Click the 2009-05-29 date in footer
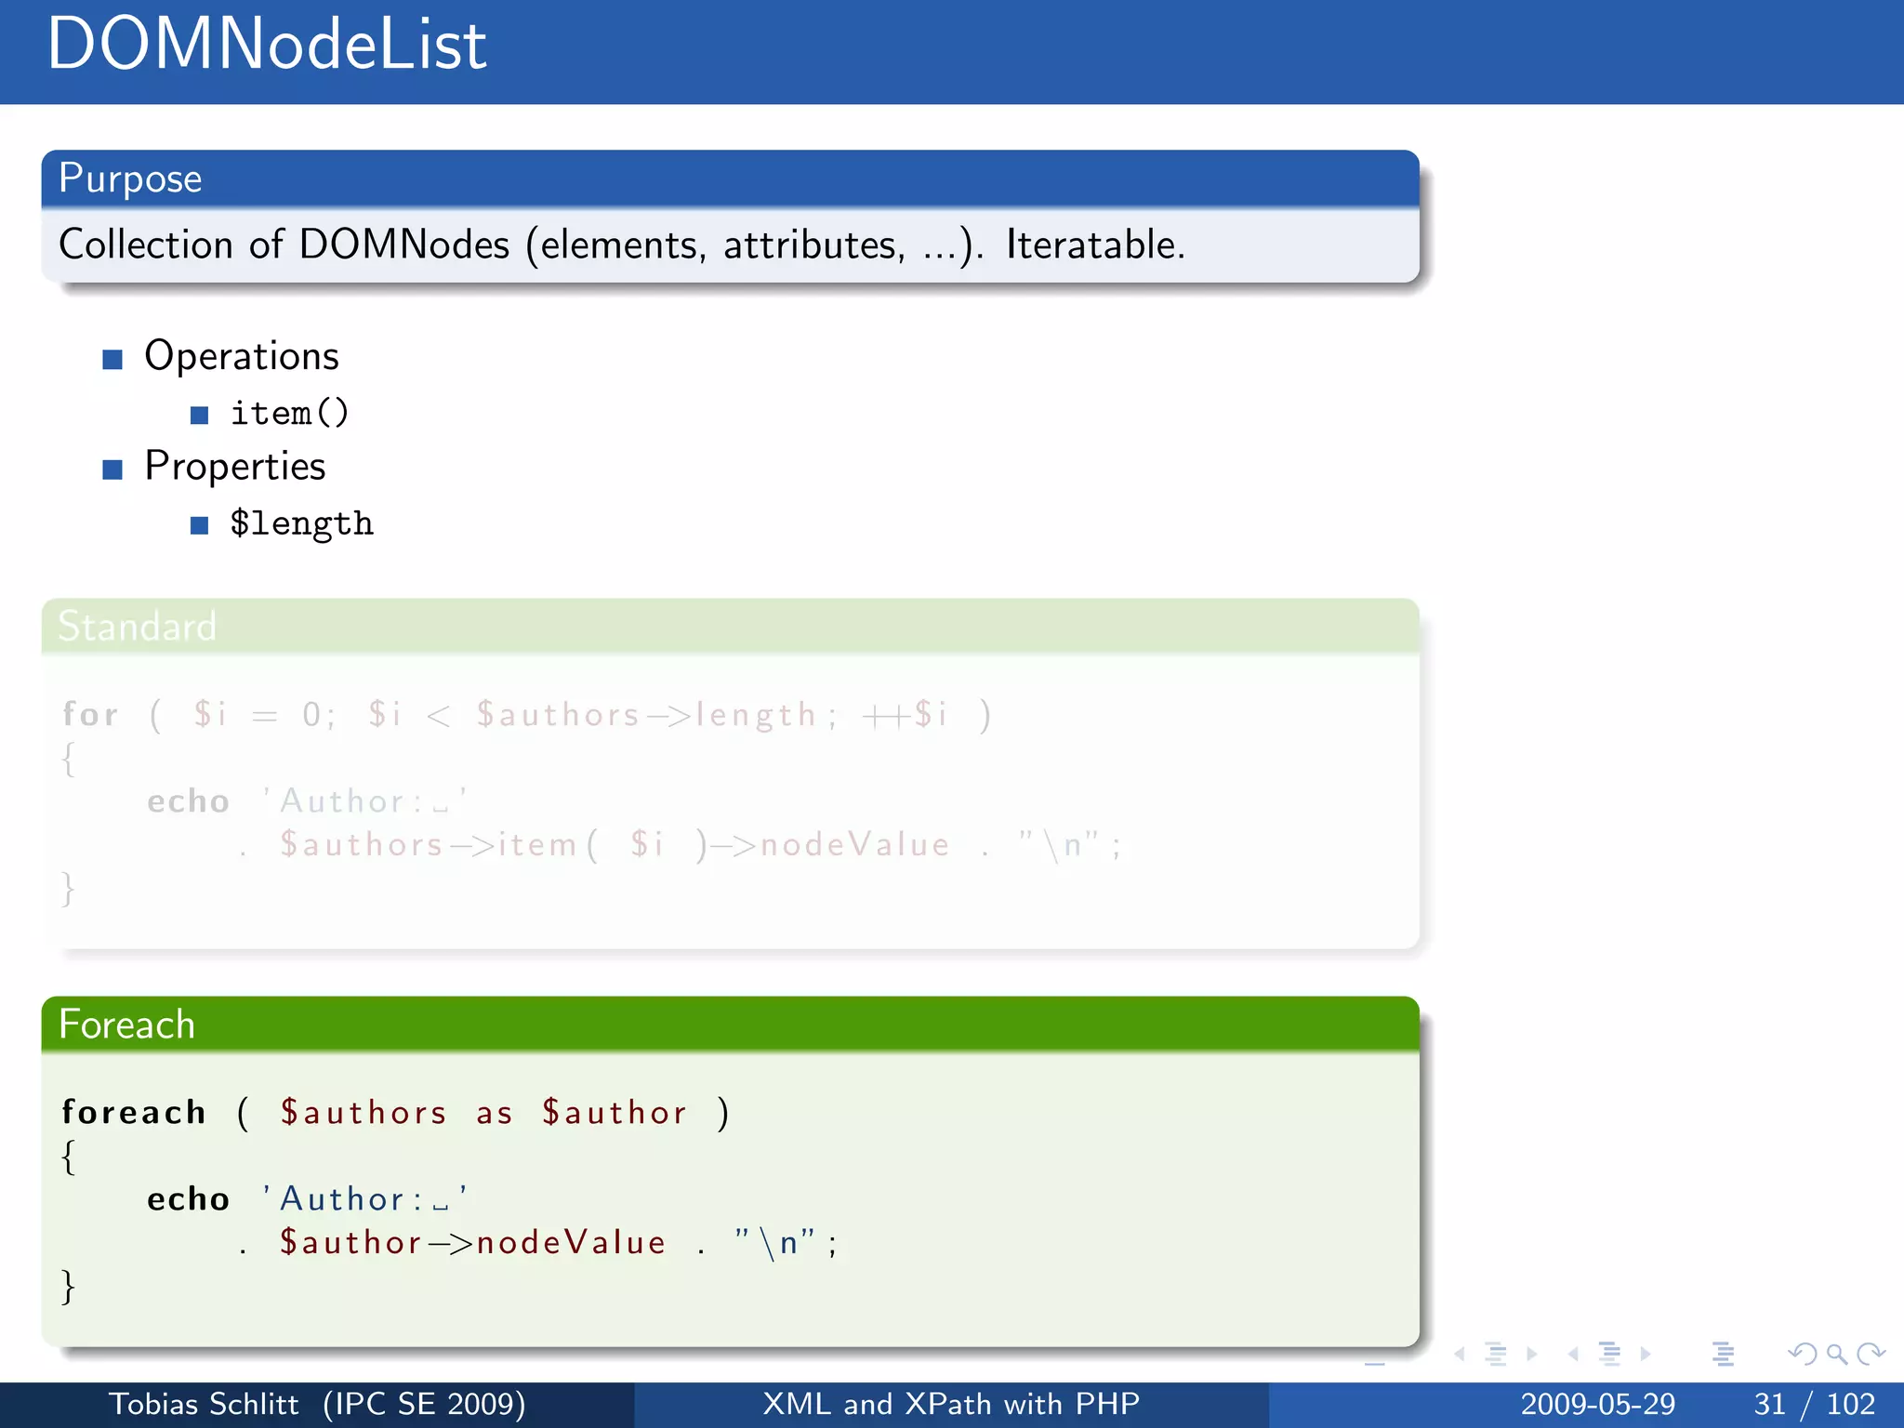The image size is (1904, 1428). point(1597,1404)
